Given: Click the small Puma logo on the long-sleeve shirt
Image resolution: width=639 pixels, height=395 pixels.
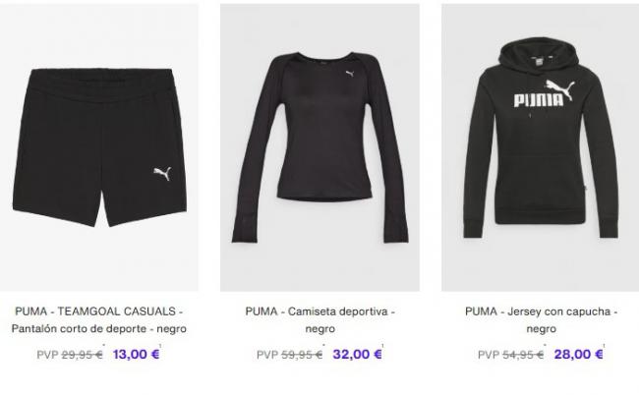Looking at the screenshot, I should pos(350,74).
